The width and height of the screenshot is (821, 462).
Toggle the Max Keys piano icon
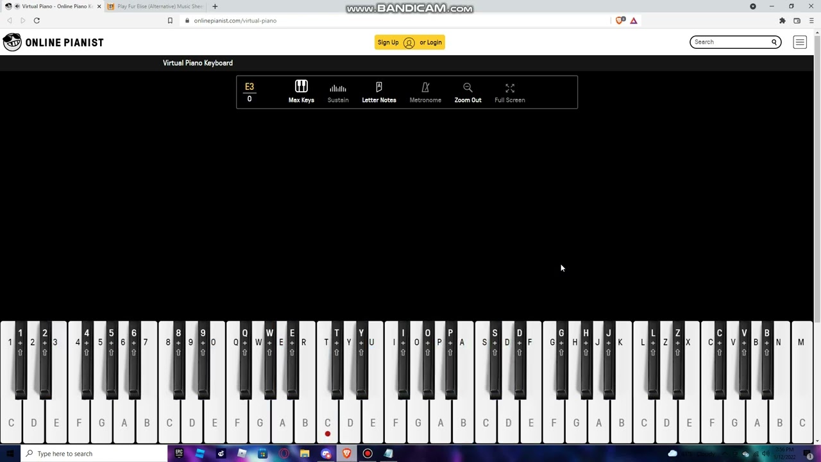tap(301, 87)
